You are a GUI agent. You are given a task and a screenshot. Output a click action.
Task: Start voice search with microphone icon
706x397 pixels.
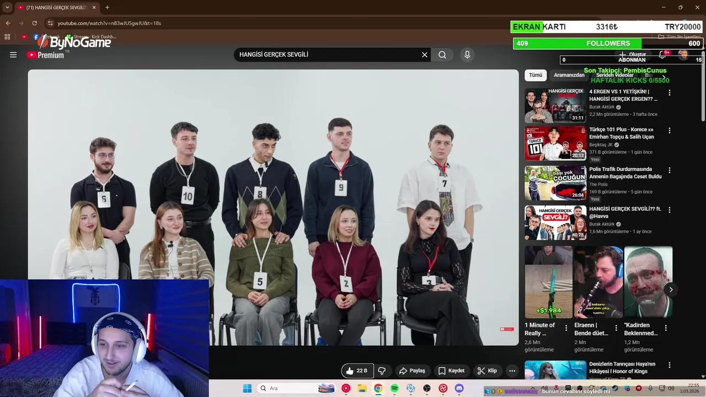tap(467, 55)
